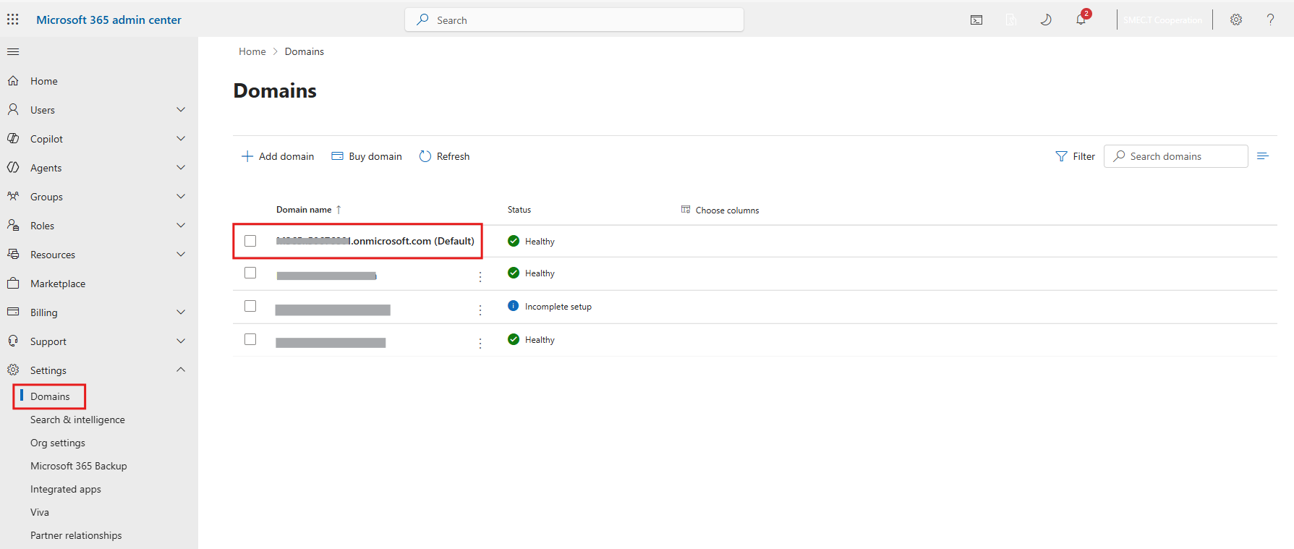The height and width of the screenshot is (549, 1294).
Task: Open the onmicrosoft.com (Default) domain
Action: 375,241
